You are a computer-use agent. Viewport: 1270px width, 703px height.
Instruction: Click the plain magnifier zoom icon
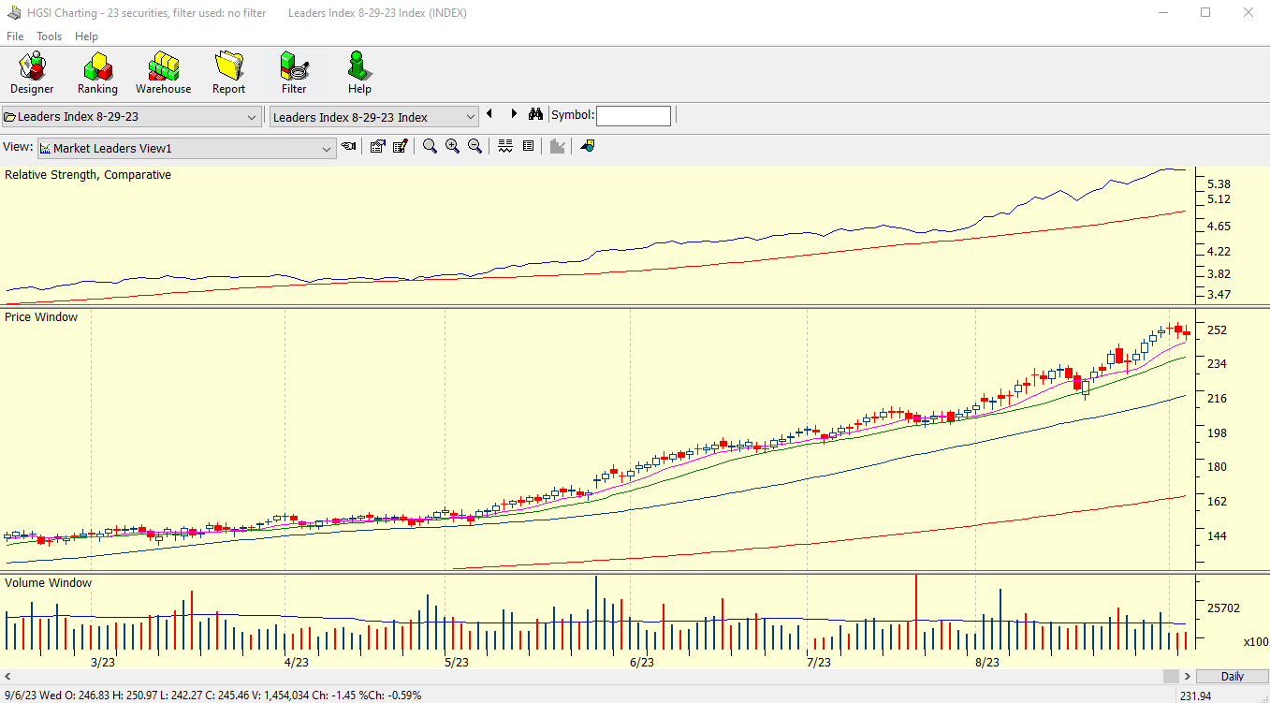tap(430, 146)
